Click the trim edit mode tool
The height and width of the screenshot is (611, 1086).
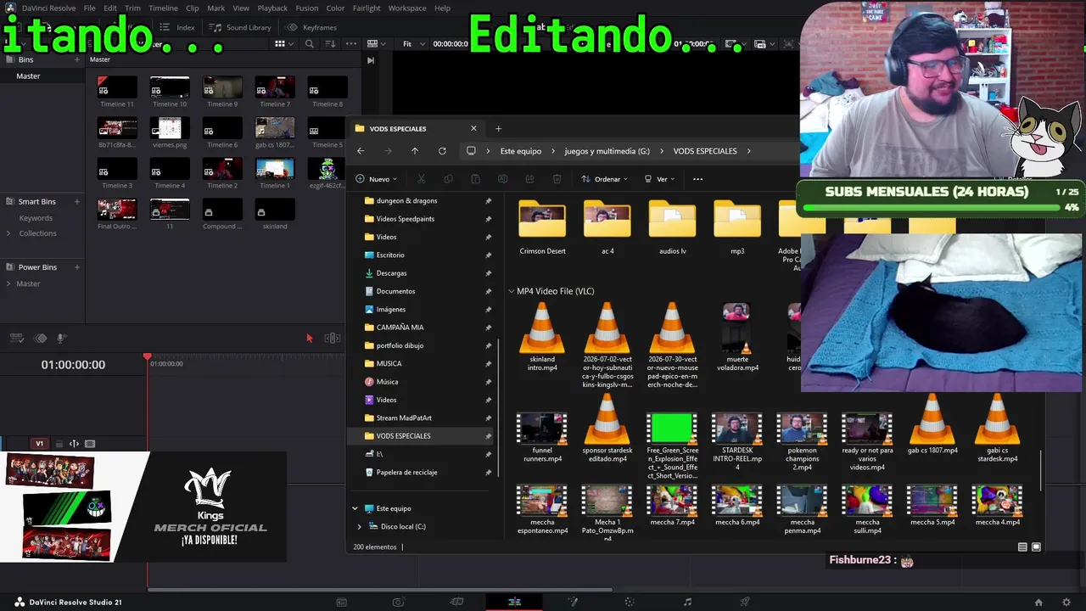(332, 338)
